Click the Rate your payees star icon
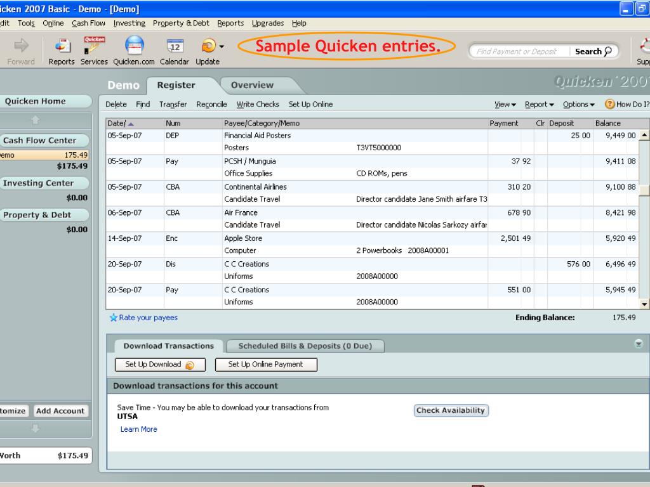This screenshot has width=650, height=487. pyautogui.click(x=113, y=318)
